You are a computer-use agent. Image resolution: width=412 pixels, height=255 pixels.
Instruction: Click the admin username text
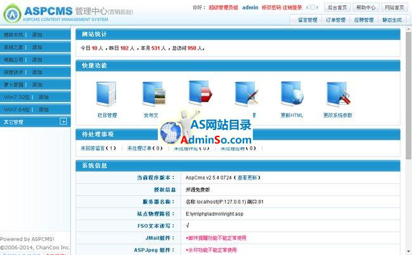click(250, 8)
